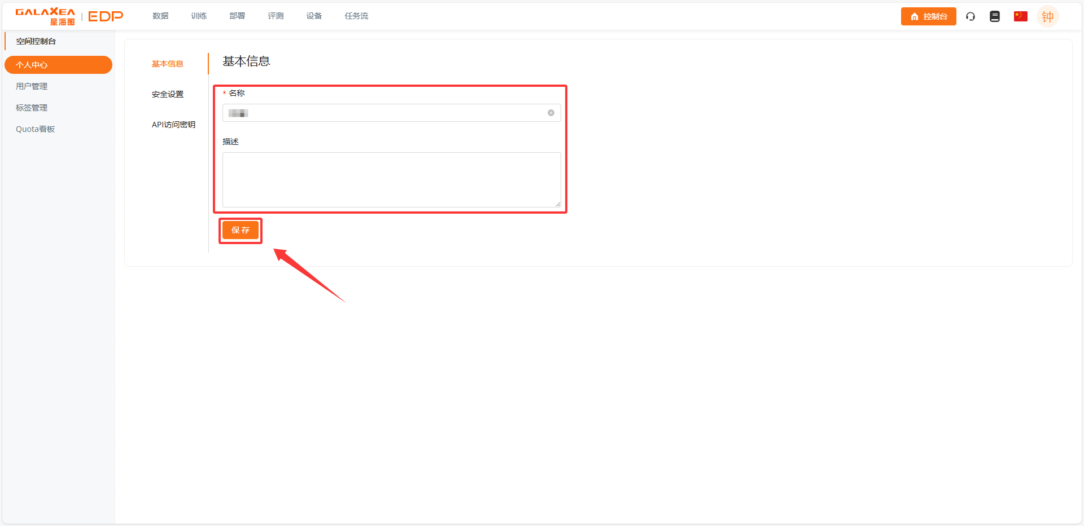
Task: Open the user avatar 钟
Action: point(1048,16)
